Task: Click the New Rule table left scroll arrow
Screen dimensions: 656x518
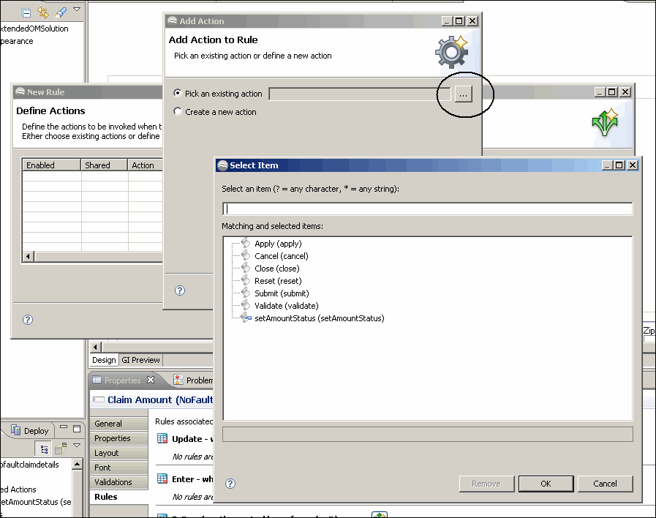Action: point(29,256)
